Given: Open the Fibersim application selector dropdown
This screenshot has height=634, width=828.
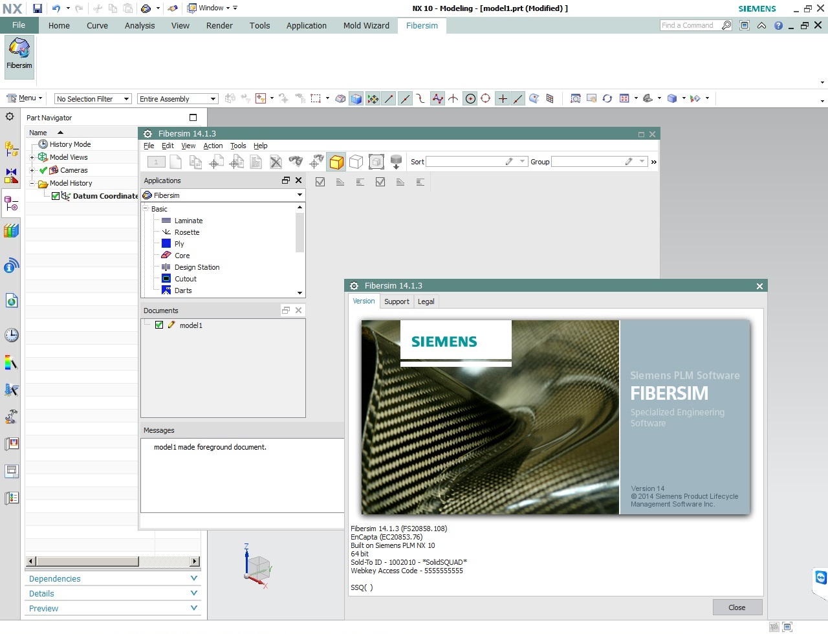Looking at the screenshot, I should click(x=300, y=195).
